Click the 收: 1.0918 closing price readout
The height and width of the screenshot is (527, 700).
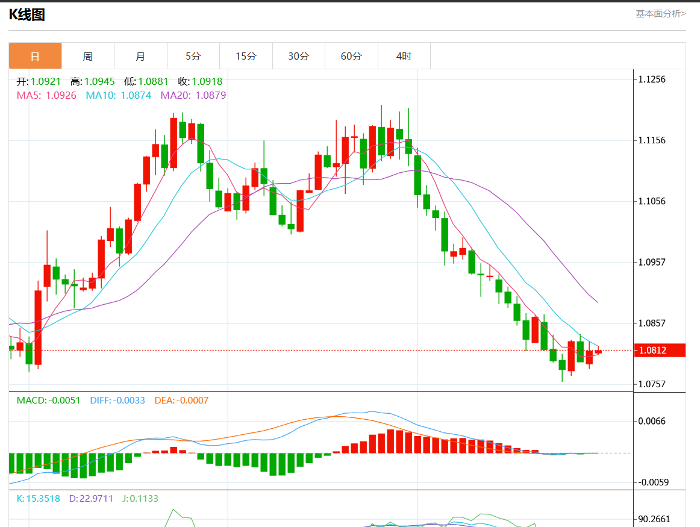[200, 81]
